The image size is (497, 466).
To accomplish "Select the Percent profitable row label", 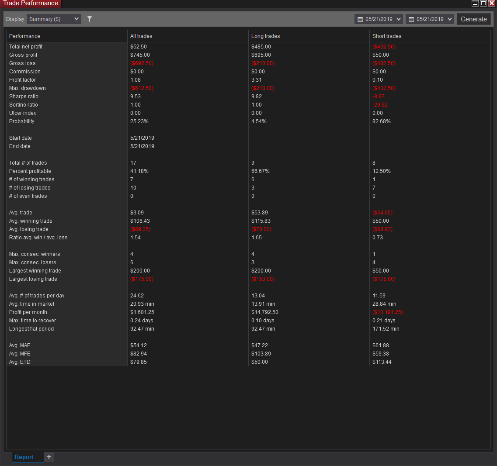I will 30,171.
